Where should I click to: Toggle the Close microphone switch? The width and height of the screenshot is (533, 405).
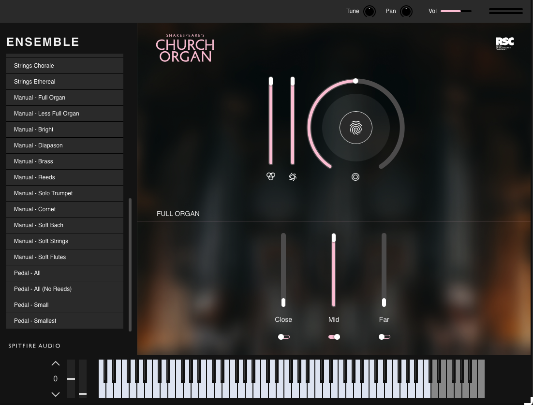[x=284, y=337]
